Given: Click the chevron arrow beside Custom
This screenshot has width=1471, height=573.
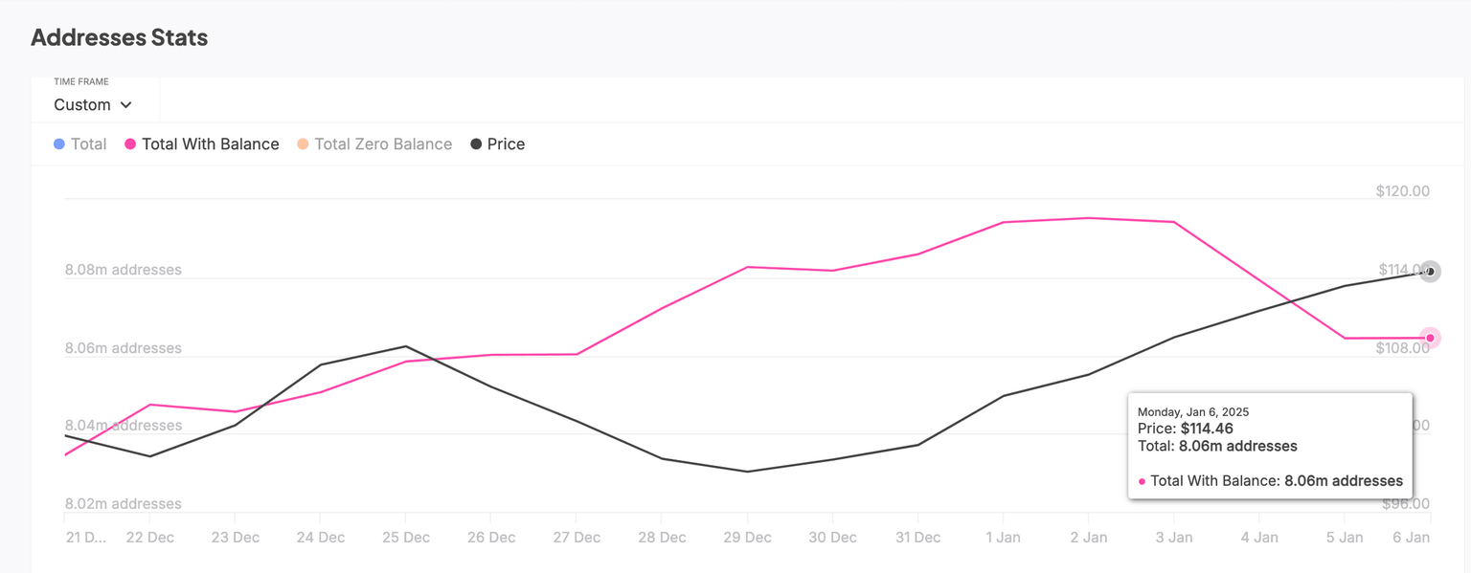Looking at the screenshot, I should pos(126,105).
